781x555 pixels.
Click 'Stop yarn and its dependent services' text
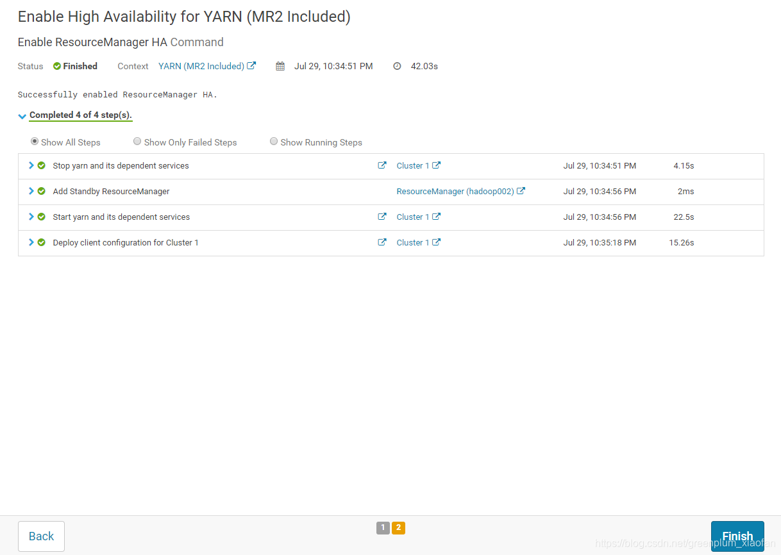(x=121, y=165)
